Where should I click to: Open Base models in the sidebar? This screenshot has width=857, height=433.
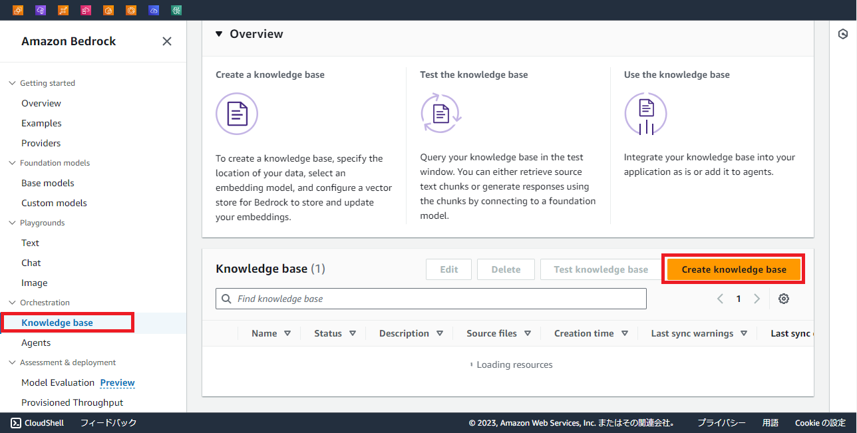48,183
